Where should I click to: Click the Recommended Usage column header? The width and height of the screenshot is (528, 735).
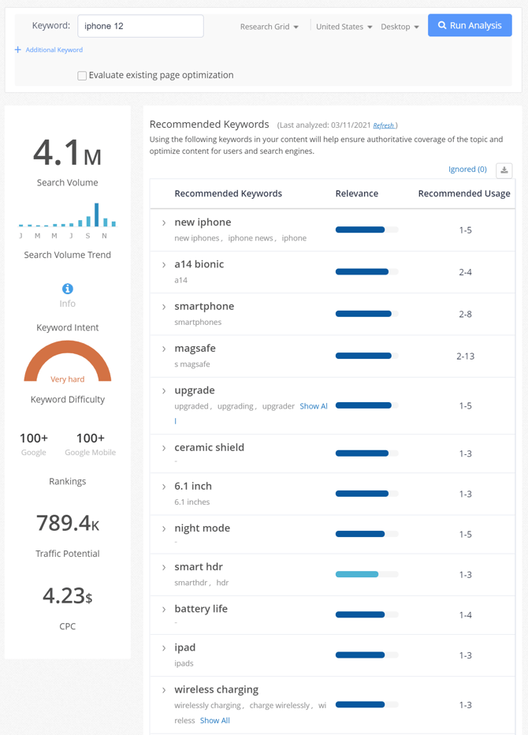464,193
